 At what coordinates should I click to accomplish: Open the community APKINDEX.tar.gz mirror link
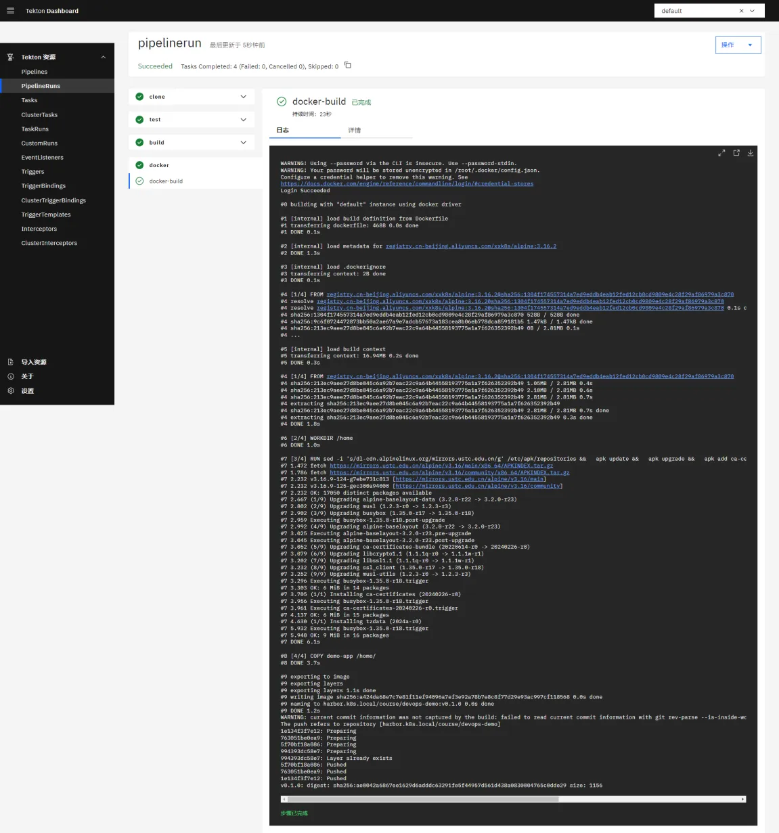(449, 472)
